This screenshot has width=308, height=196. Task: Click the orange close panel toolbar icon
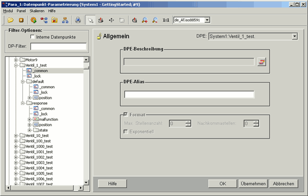click(x=21, y=20)
